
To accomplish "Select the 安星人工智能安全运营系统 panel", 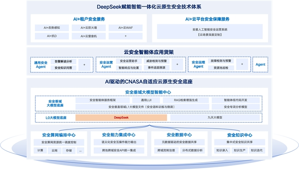I will [x=210, y=32].
